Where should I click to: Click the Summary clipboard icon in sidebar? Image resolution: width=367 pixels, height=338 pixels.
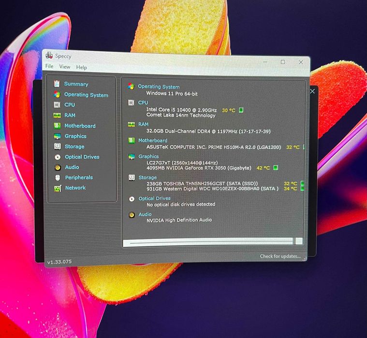(57, 84)
